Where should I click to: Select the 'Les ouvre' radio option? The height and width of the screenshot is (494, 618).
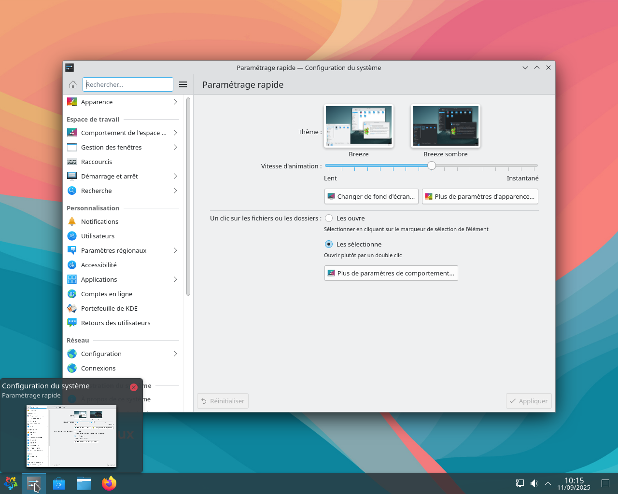tap(329, 218)
